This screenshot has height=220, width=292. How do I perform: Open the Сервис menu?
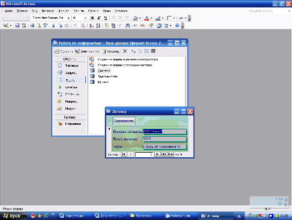click(93, 11)
